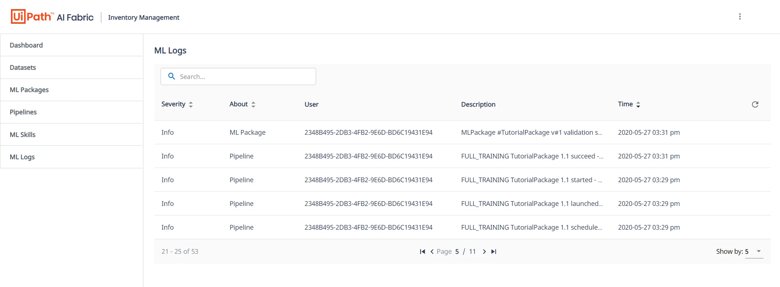Focus the Search logs input field
Viewport: 780px width, 287px height.
[x=238, y=76]
